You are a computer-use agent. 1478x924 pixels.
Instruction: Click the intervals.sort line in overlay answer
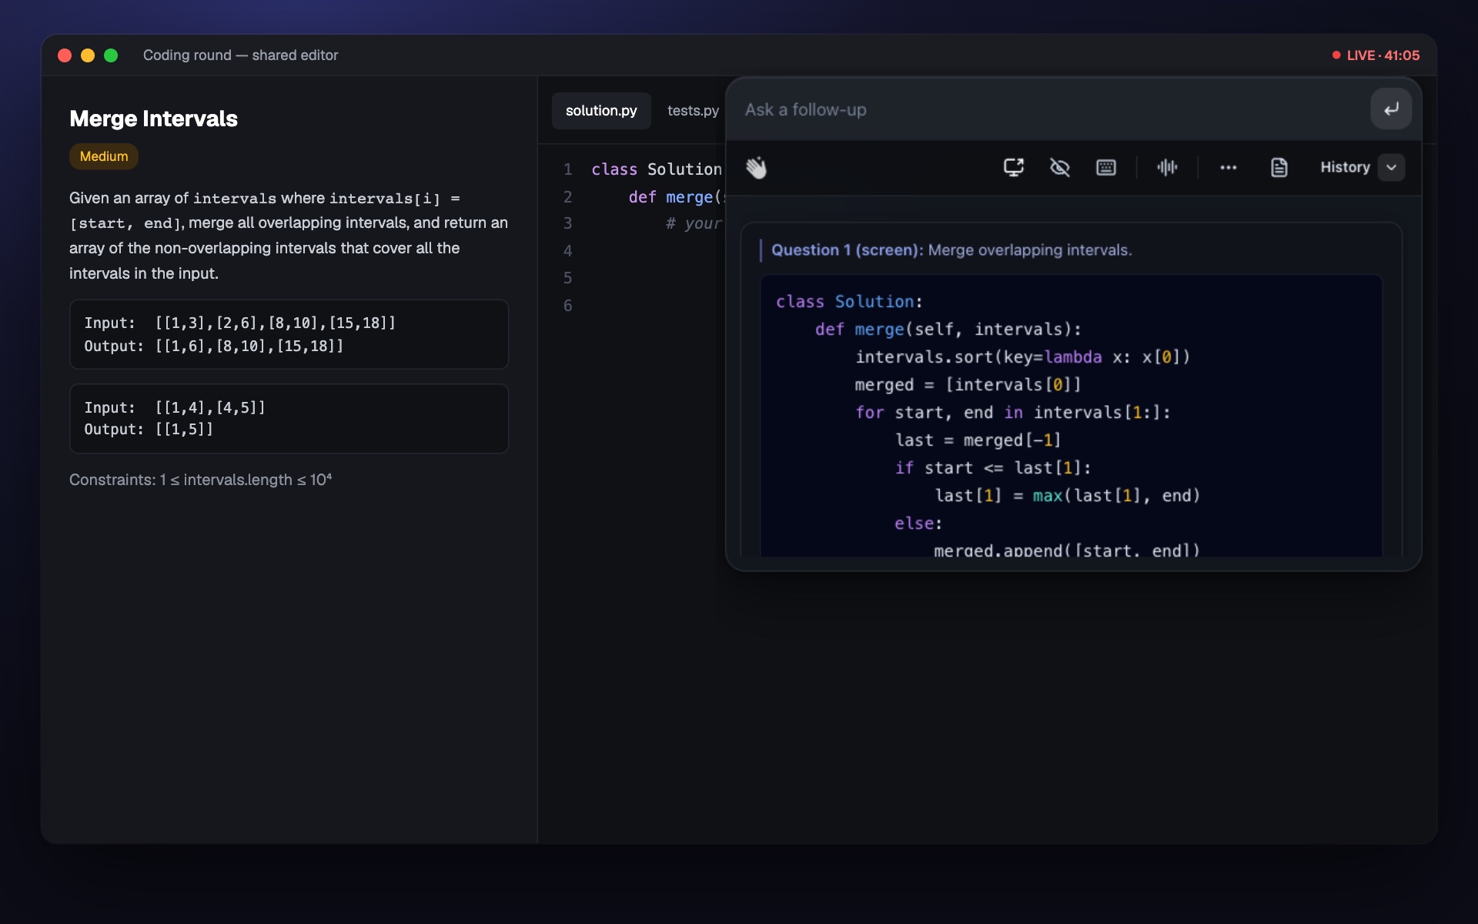coord(1022,357)
